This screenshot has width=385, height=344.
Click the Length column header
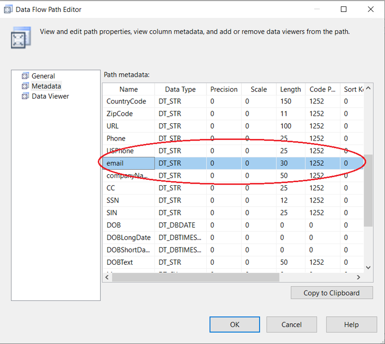[290, 90]
